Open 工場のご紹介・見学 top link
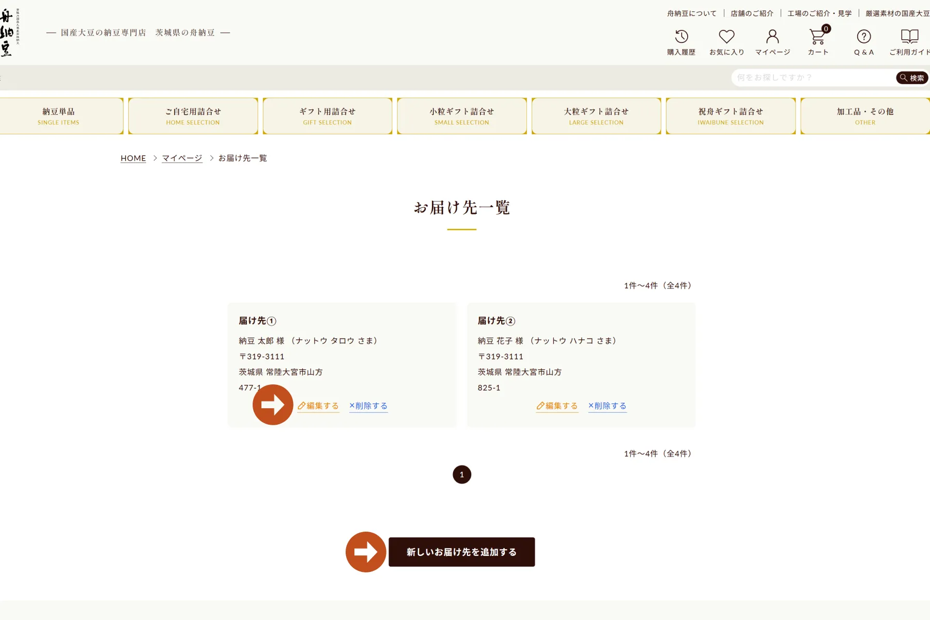This screenshot has height=620, width=930. (819, 13)
